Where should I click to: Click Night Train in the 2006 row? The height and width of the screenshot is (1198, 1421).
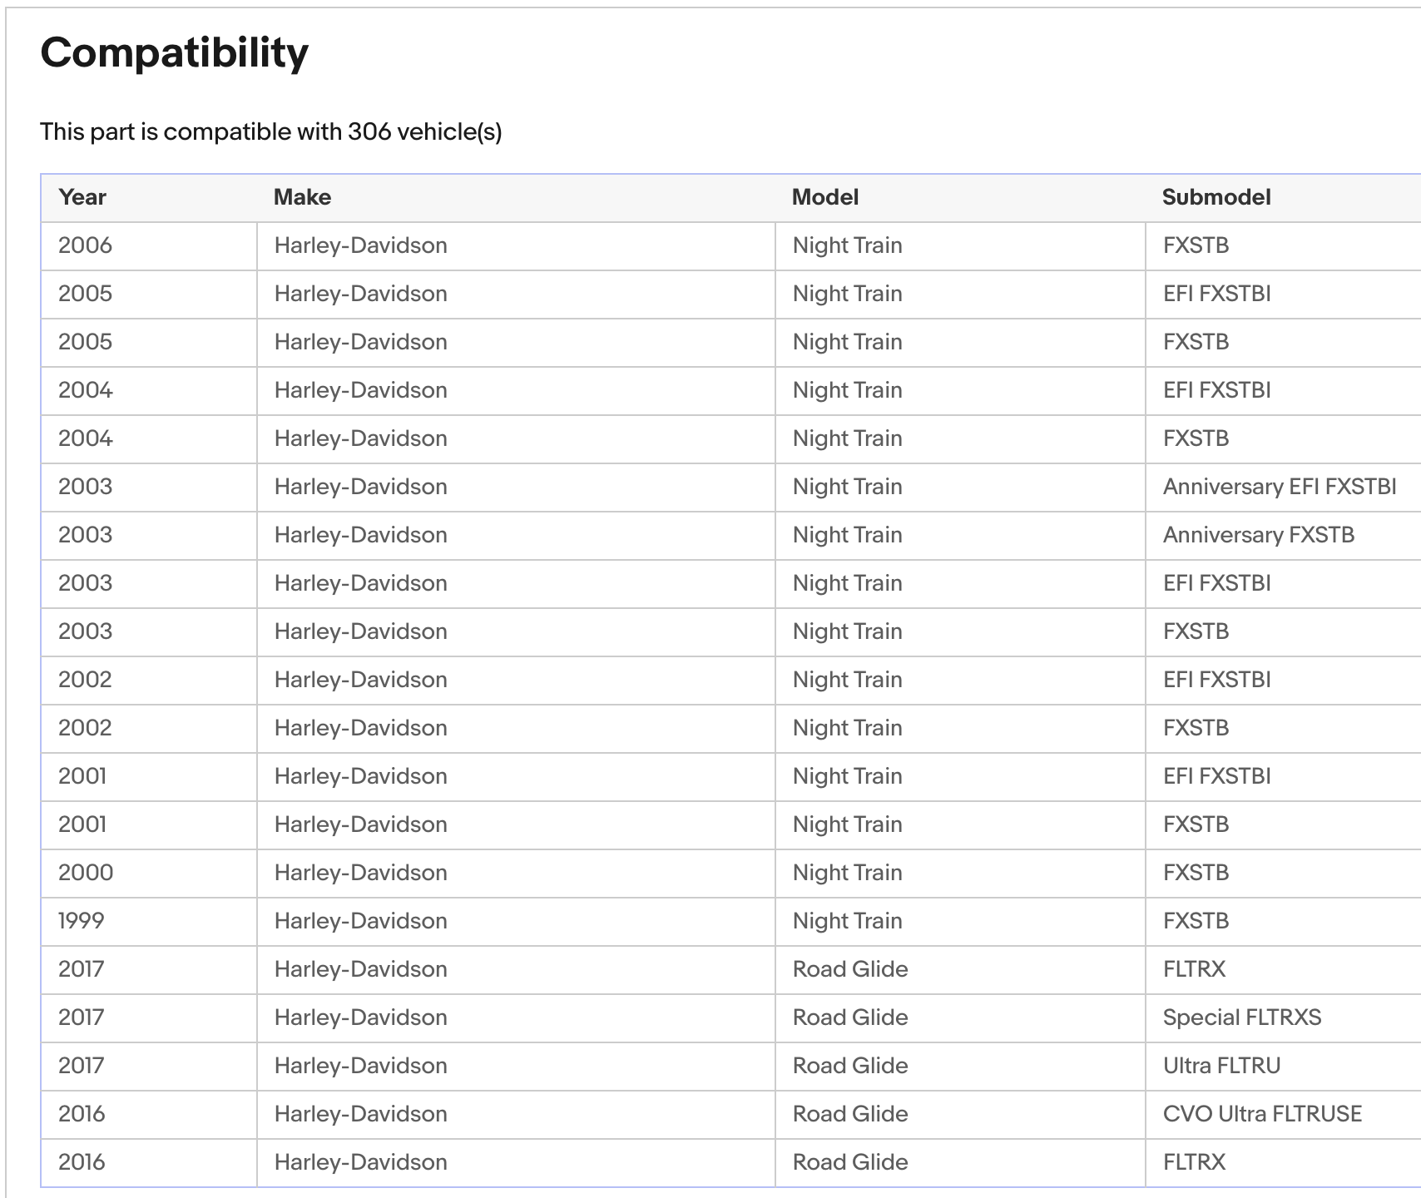[x=847, y=245]
